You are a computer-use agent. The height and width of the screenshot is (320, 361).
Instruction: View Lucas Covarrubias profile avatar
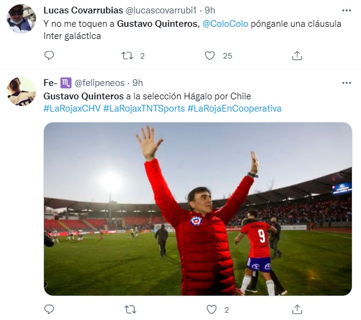21,19
